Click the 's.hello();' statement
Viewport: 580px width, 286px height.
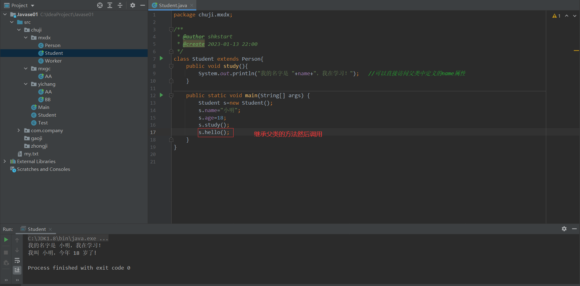[x=214, y=132]
